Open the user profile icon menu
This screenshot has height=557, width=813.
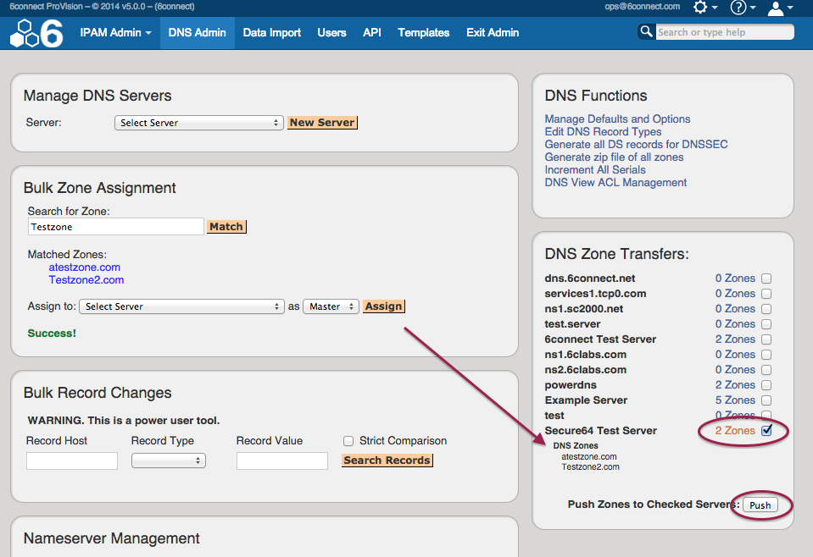[780, 8]
